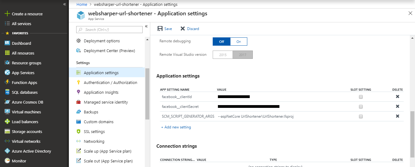415x167 pixels.
Task: Click the settings pane vertical scrollbar
Action: [413, 134]
